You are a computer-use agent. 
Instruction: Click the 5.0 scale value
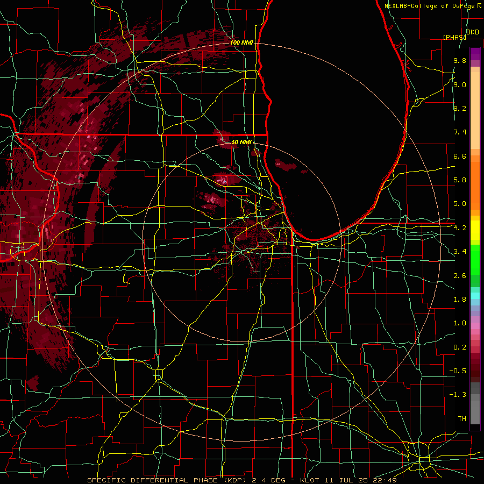point(460,204)
